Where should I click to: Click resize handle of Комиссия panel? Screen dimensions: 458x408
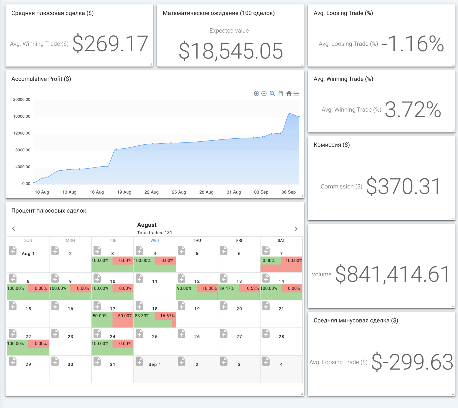[453, 218]
